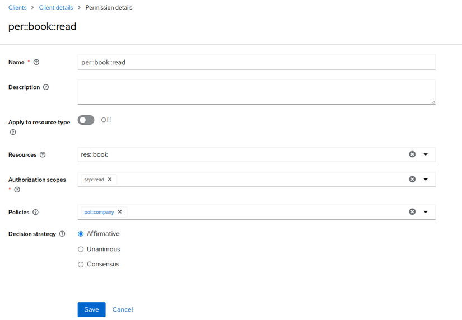Clear all Authorization scopes
The image size is (462, 320).
(x=412, y=180)
